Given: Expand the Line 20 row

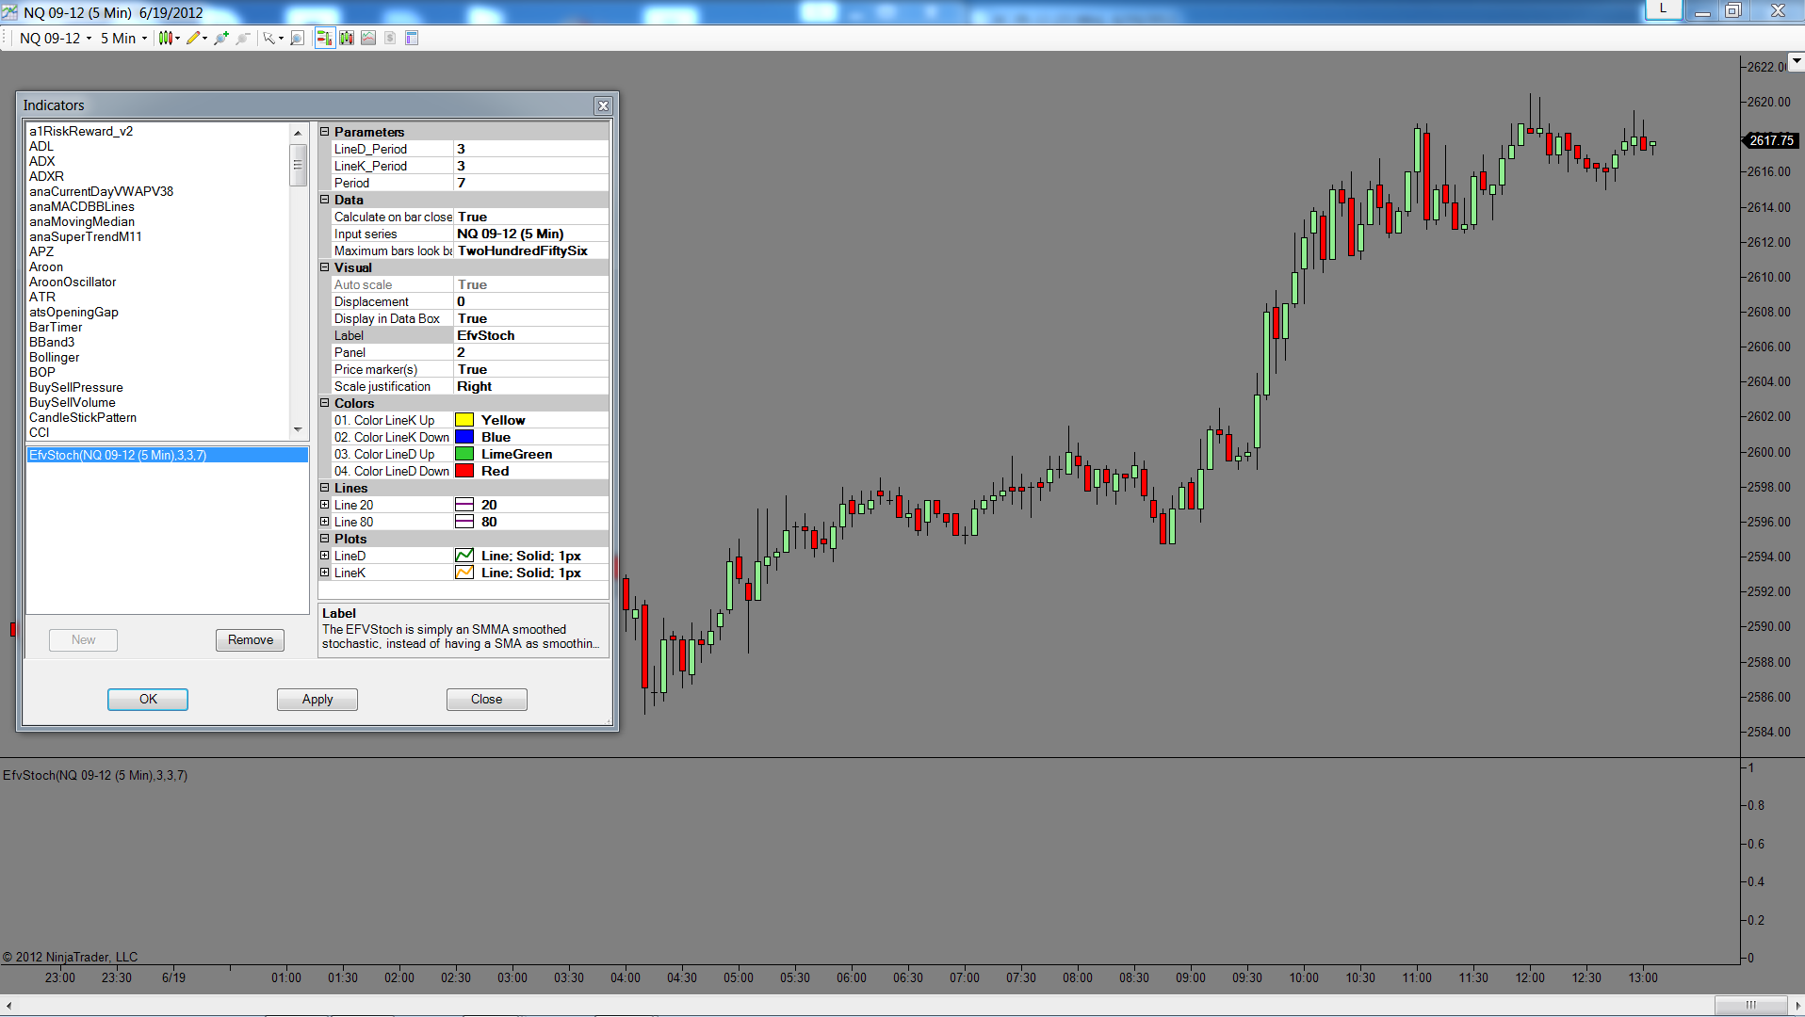Looking at the screenshot, I should (x=325, y=505).
